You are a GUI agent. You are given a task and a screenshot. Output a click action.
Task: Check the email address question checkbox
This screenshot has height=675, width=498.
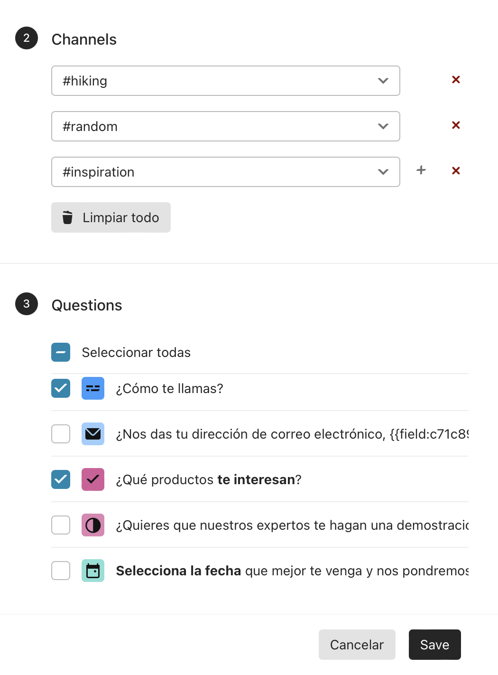click(61, 434)
